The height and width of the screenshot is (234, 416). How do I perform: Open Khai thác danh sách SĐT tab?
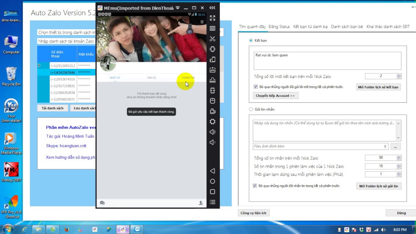point(388,27)
